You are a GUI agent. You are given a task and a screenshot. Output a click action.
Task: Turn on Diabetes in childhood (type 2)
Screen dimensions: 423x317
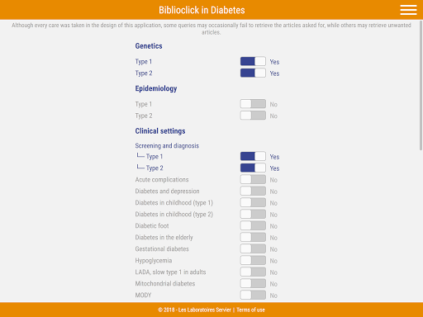pyautogui.click(x=253, y=214)
